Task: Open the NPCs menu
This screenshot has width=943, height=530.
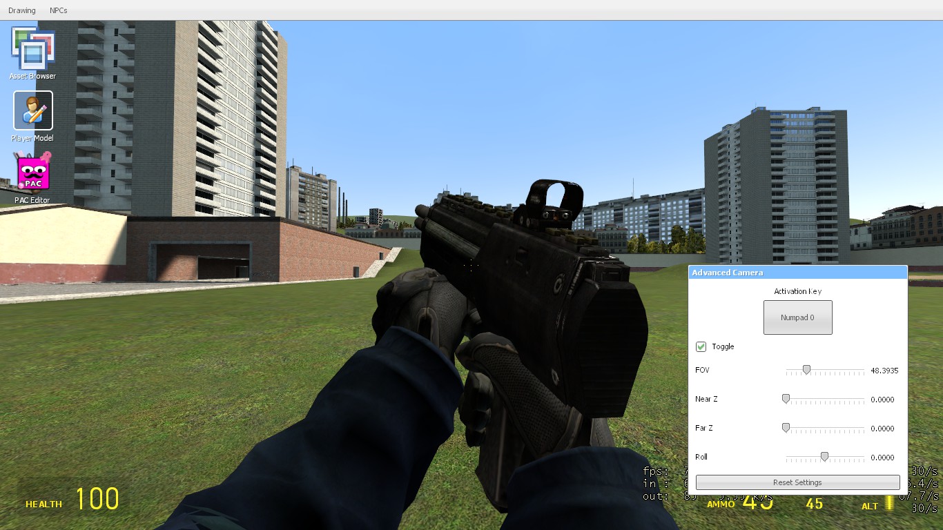Action: (x=59, y=10)
